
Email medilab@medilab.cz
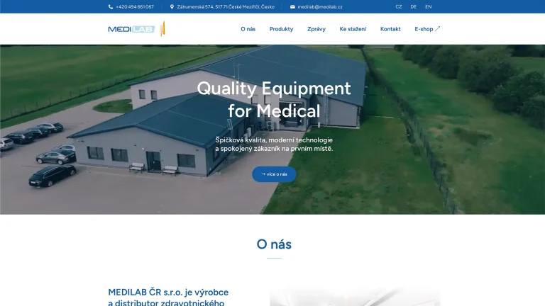point(320,7)
